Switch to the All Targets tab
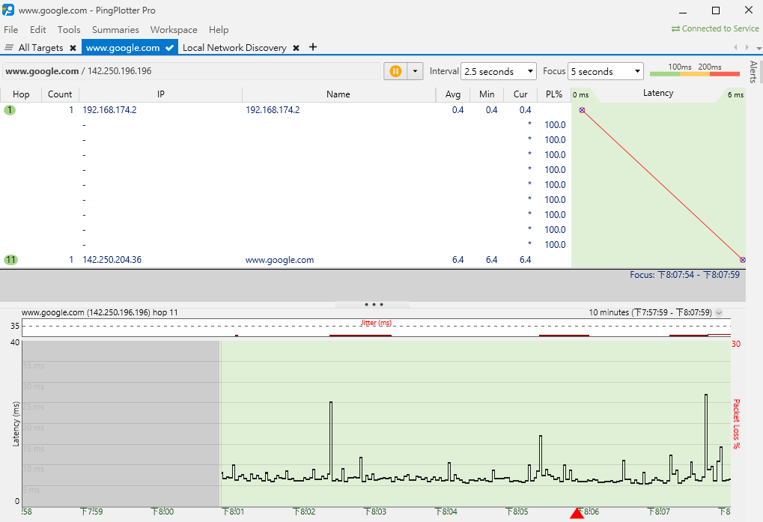Screen dimensions: 763x522 point(41,48)
